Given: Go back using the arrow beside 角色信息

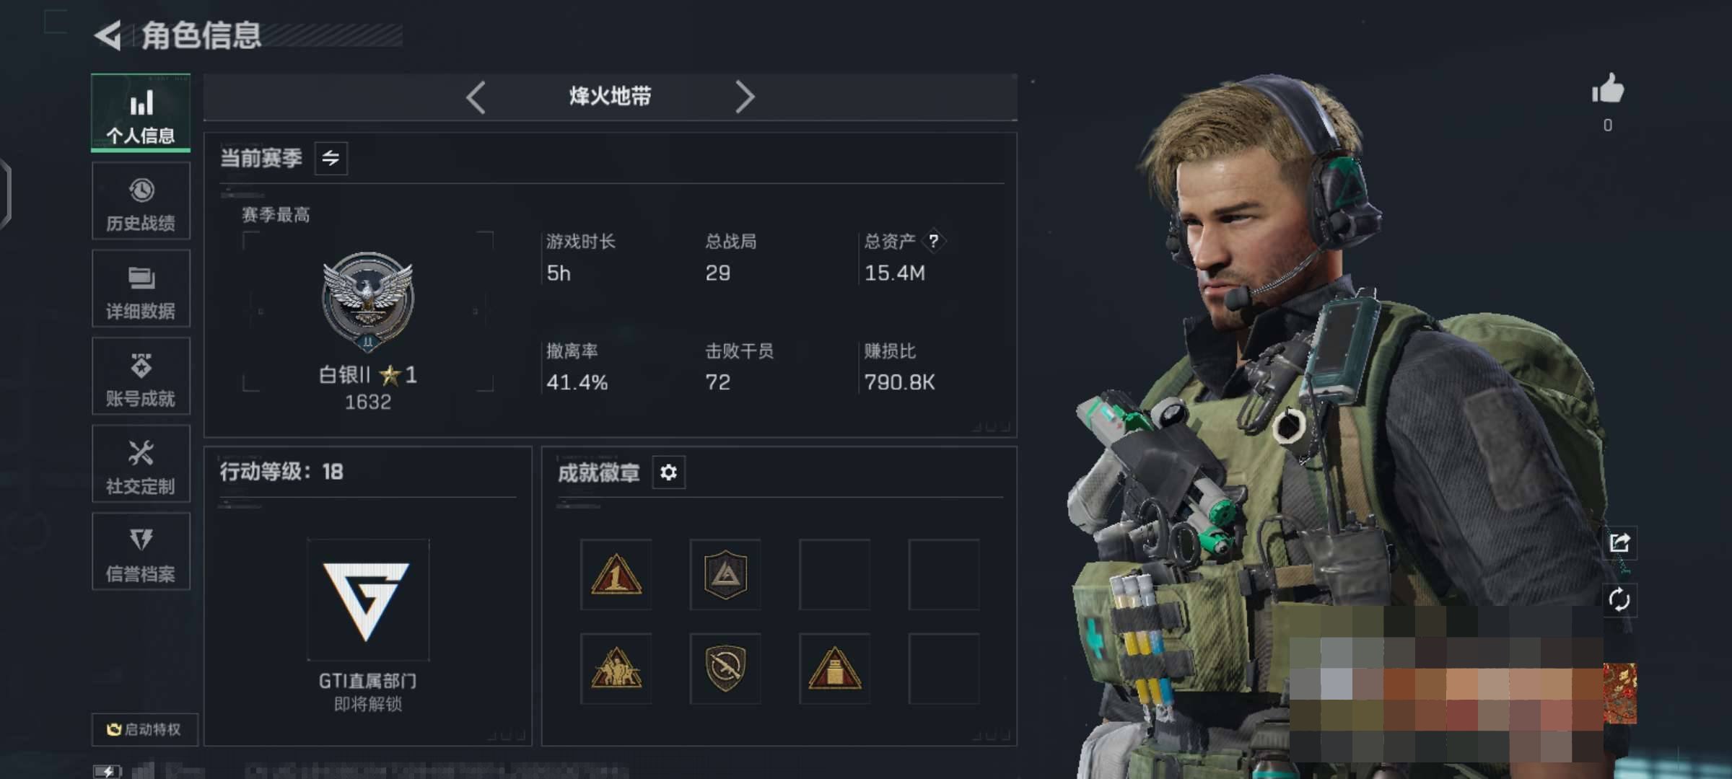Looking at the screenshot, I should (x=108, y=35).
